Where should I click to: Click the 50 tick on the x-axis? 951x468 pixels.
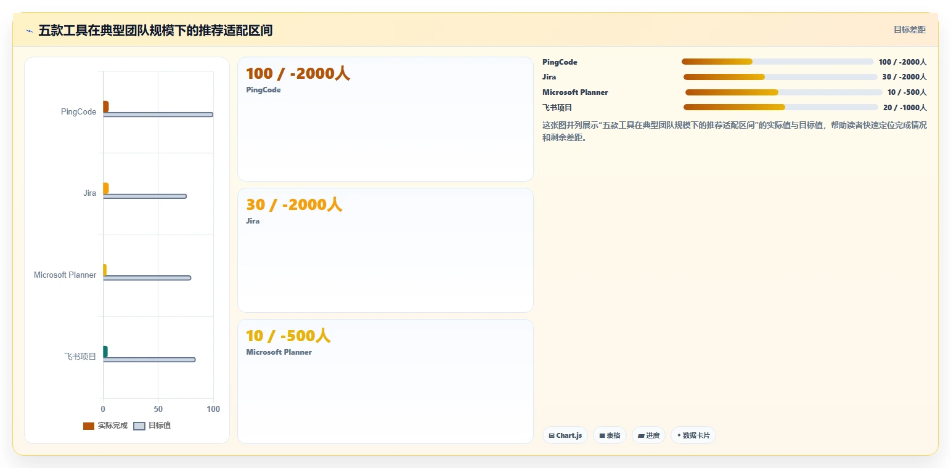tap(158, 409)
